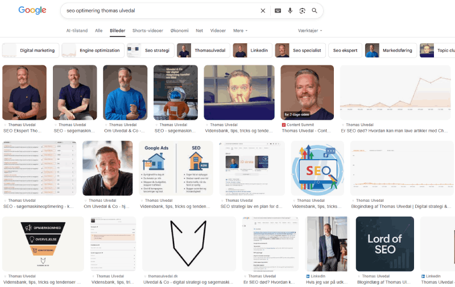Click the 'Content Summit' source label
This screenshot has width=455, height=287.
300,125
